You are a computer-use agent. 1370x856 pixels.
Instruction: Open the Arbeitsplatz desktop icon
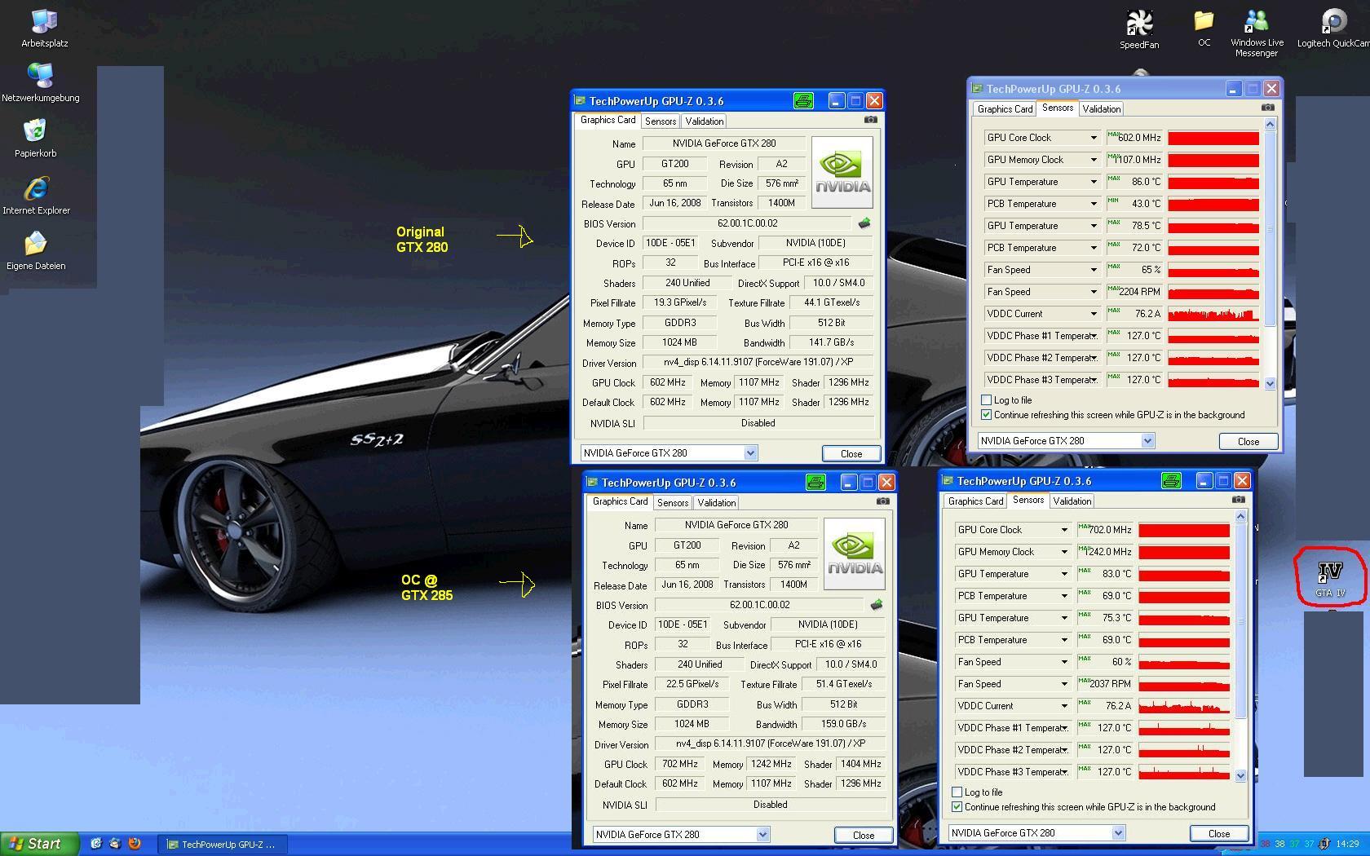44,28
